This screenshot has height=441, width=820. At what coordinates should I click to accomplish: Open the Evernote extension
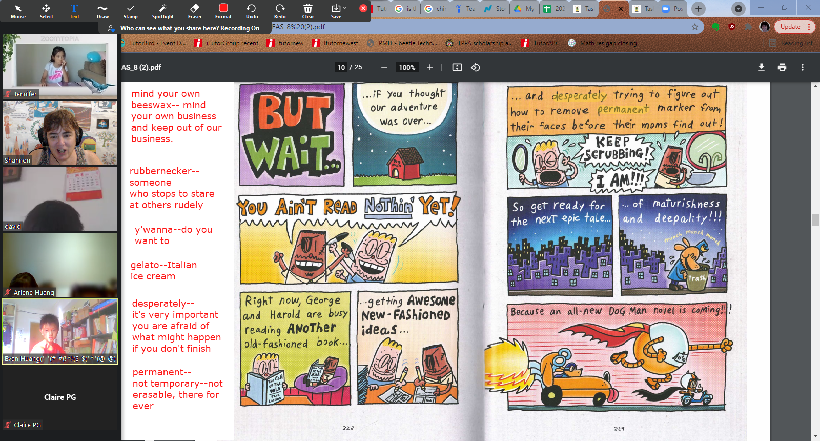[x=716, y=27]
